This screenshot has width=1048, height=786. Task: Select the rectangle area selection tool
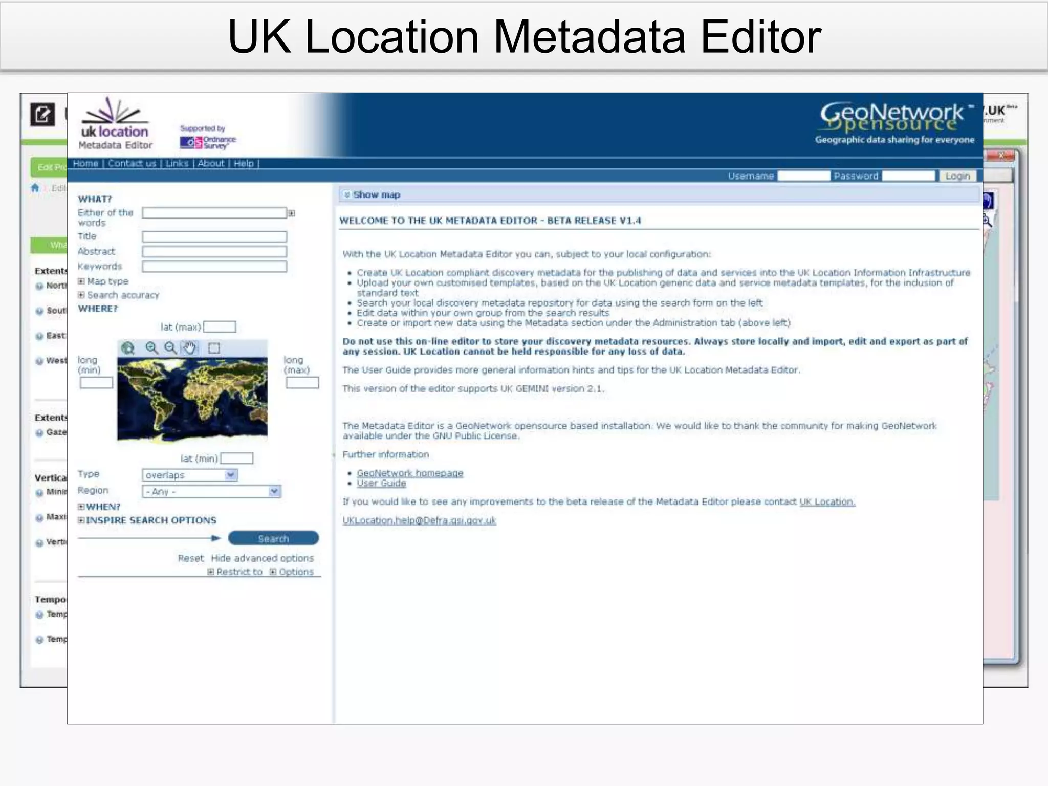coord(214,348)
